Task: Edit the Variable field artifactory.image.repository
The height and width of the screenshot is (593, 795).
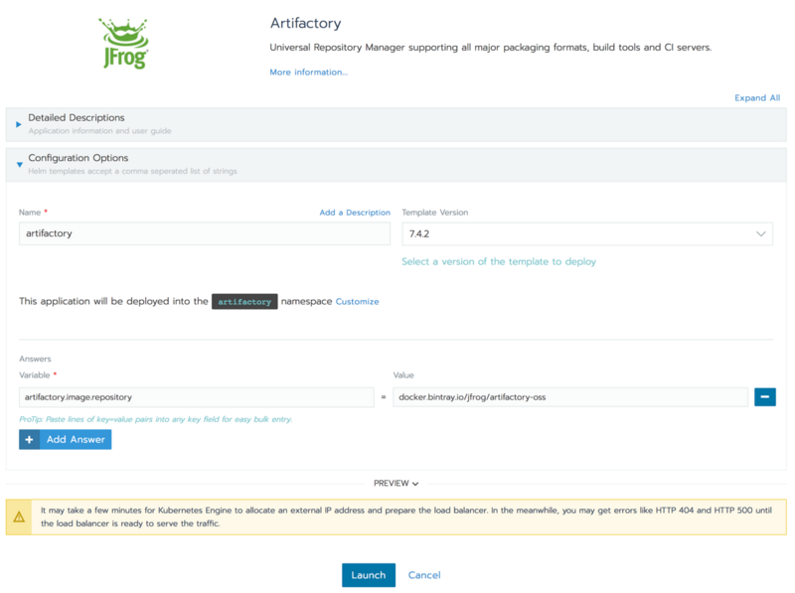Action: pyautogui.click(x=196, y=397)
